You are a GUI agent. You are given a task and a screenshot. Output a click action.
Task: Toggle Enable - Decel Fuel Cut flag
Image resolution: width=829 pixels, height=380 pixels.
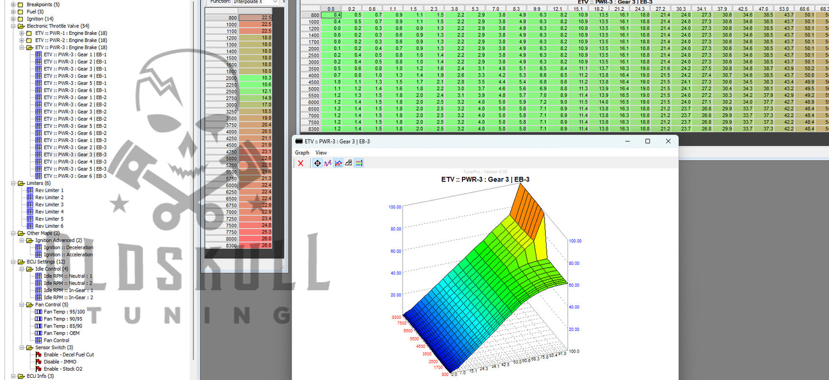[68, 355]
